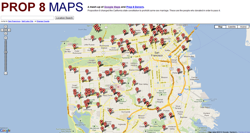
Task: Click the donor pin at Portola
Action: [171, 115]
